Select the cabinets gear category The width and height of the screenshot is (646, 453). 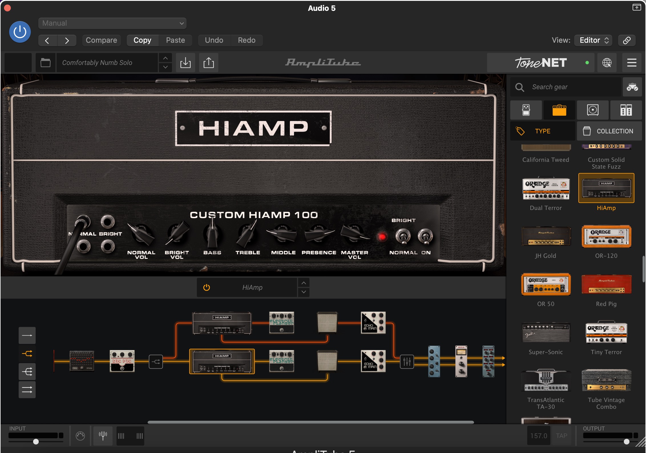point(593,110)
